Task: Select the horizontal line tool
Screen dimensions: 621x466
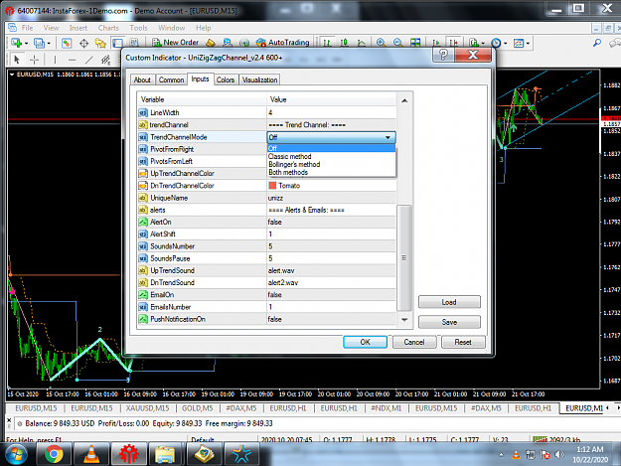Action: click(x=72, y=60)
